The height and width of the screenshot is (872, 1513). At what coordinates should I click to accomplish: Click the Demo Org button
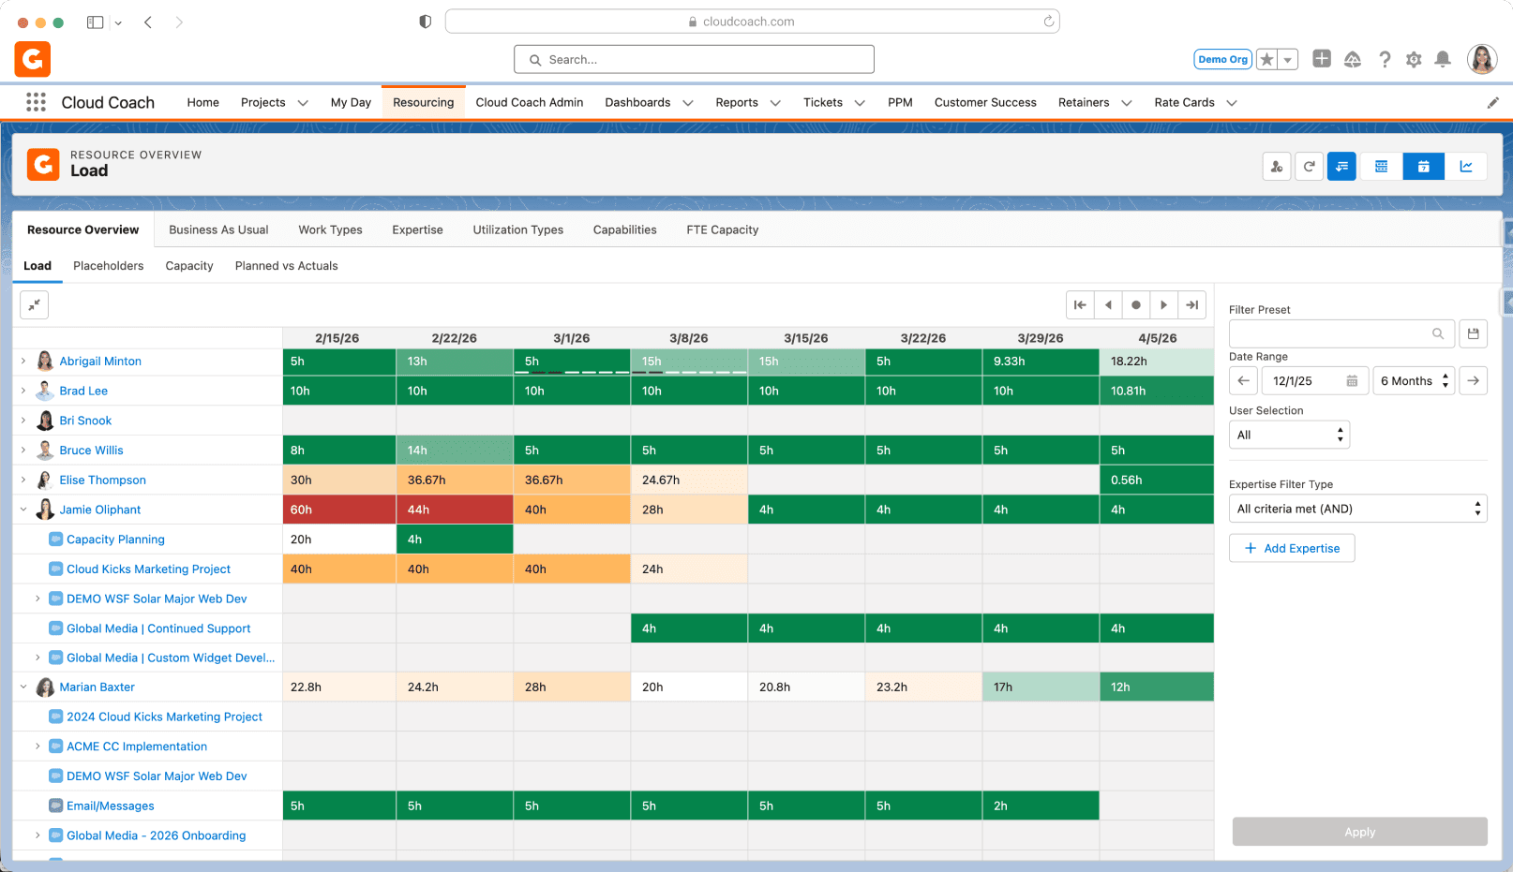[1223, 60]
